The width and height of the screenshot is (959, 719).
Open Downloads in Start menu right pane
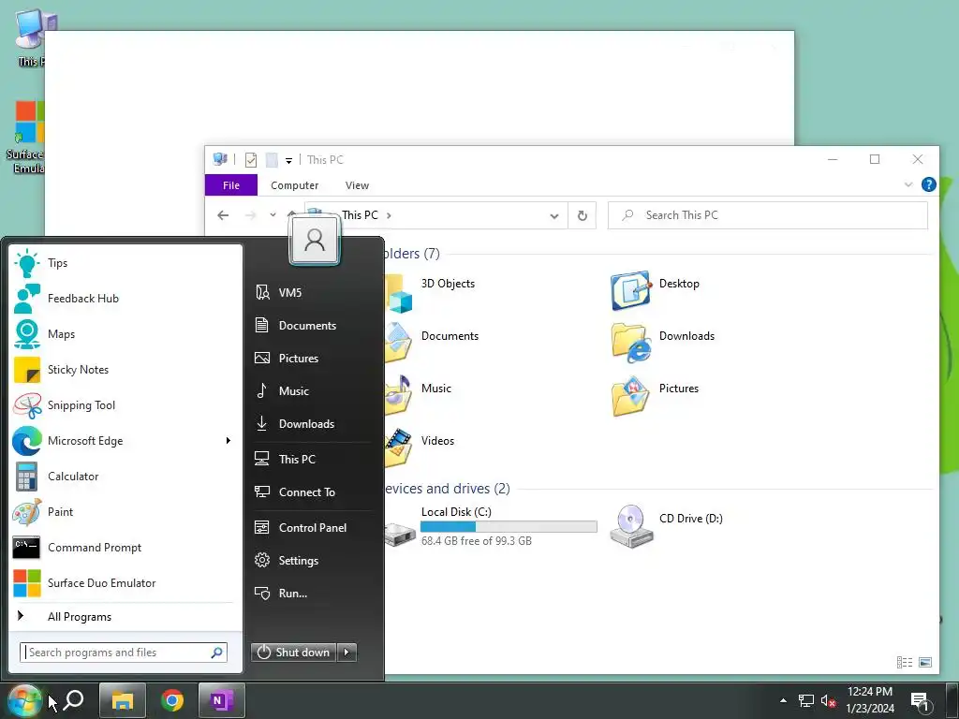(x=312, y=424)
